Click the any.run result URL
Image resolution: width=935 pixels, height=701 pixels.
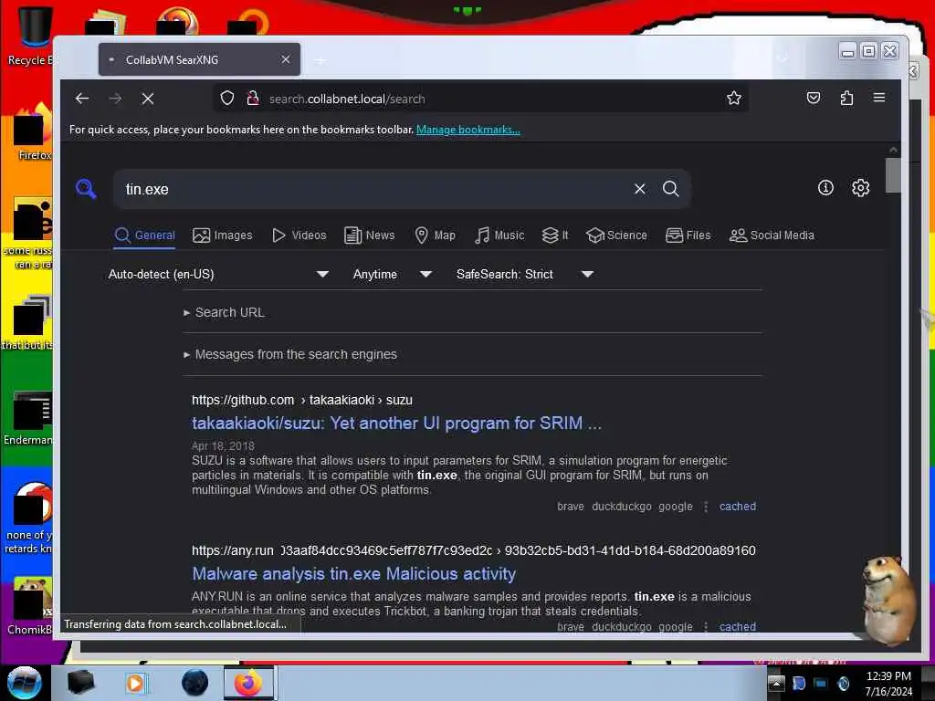point(474,550)
